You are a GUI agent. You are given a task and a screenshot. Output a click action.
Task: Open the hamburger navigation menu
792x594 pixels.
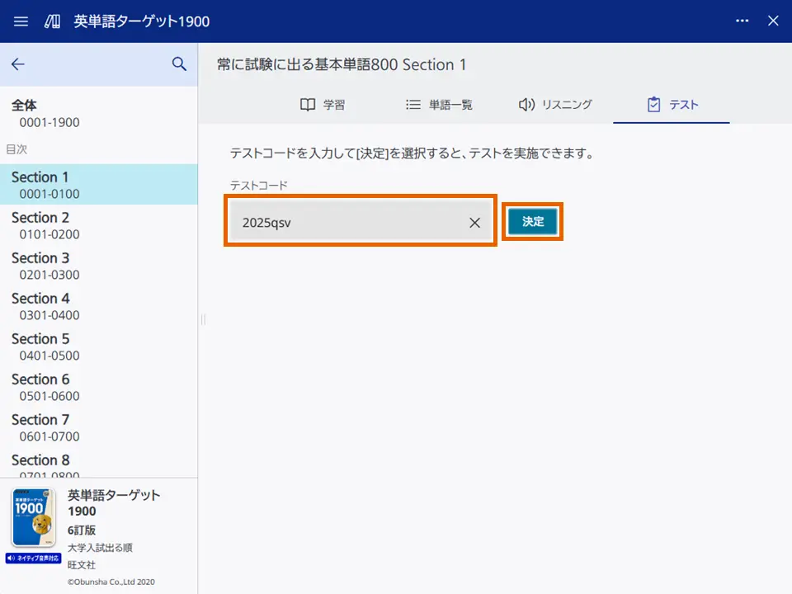[21, 21]
